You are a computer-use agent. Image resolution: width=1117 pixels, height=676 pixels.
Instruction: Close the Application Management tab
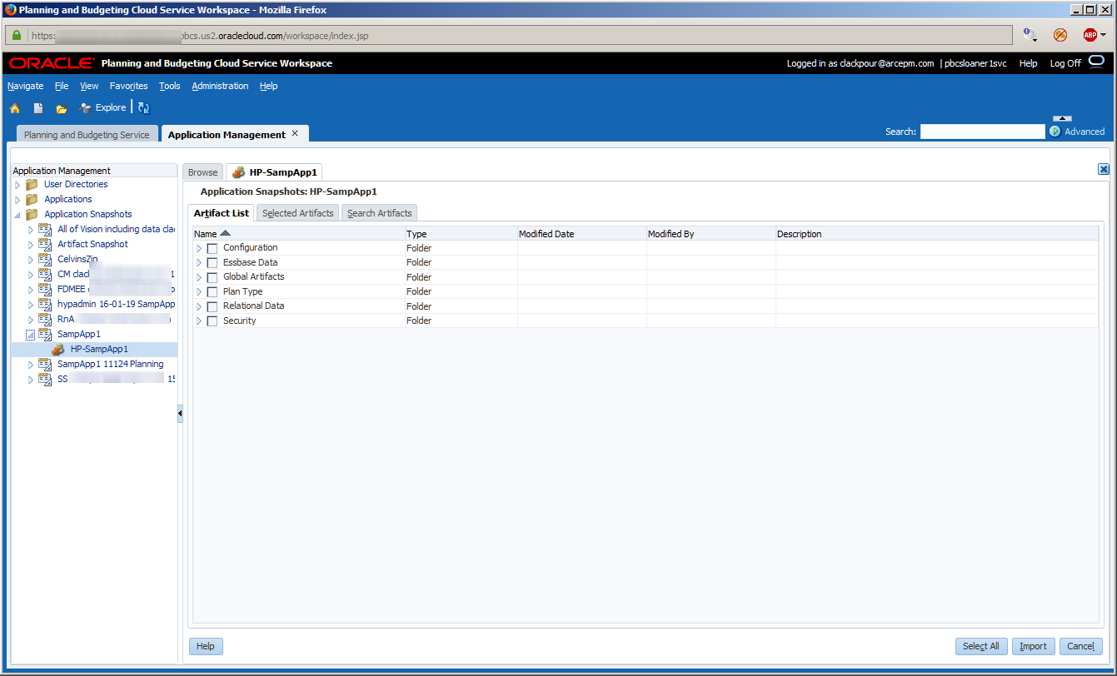295,134
